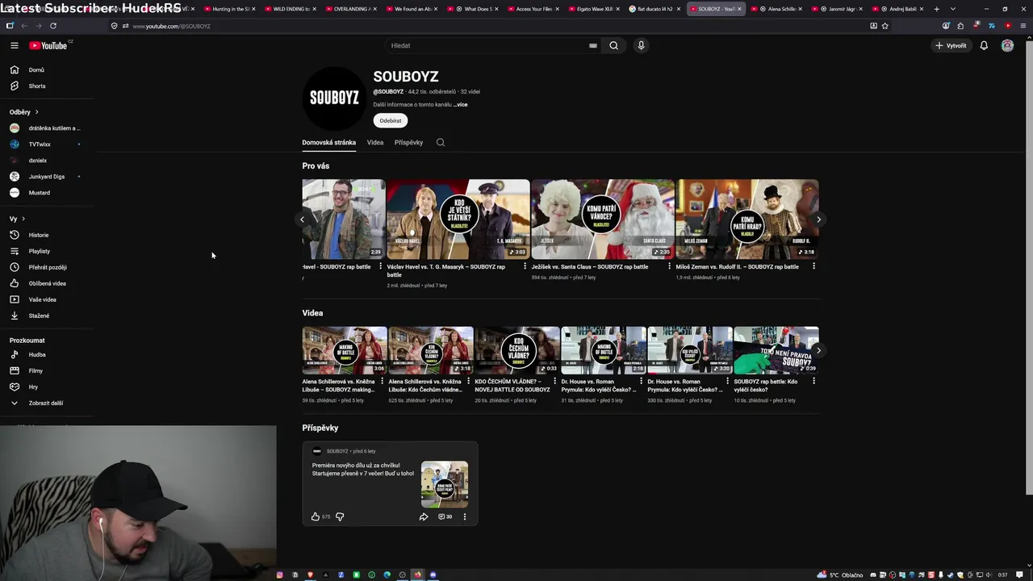
Task: Click the magnifier search button
Action: tap(613, 45)
